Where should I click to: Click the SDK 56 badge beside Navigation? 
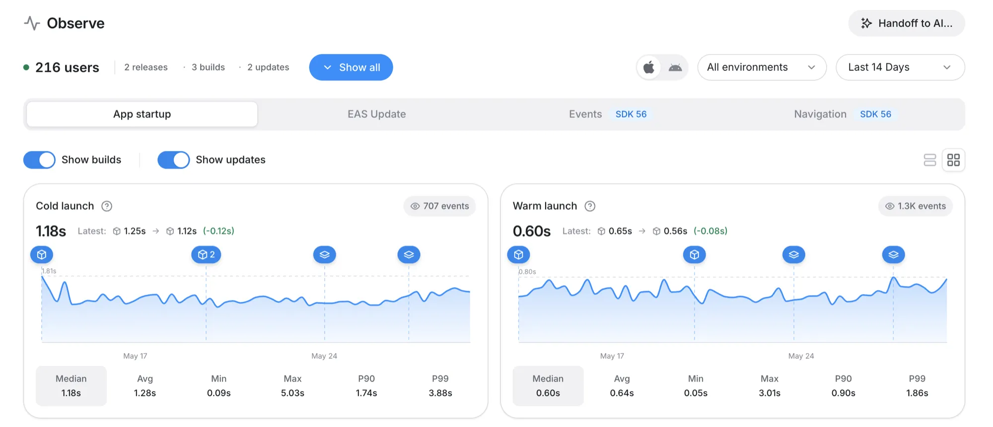coord(875,114)
